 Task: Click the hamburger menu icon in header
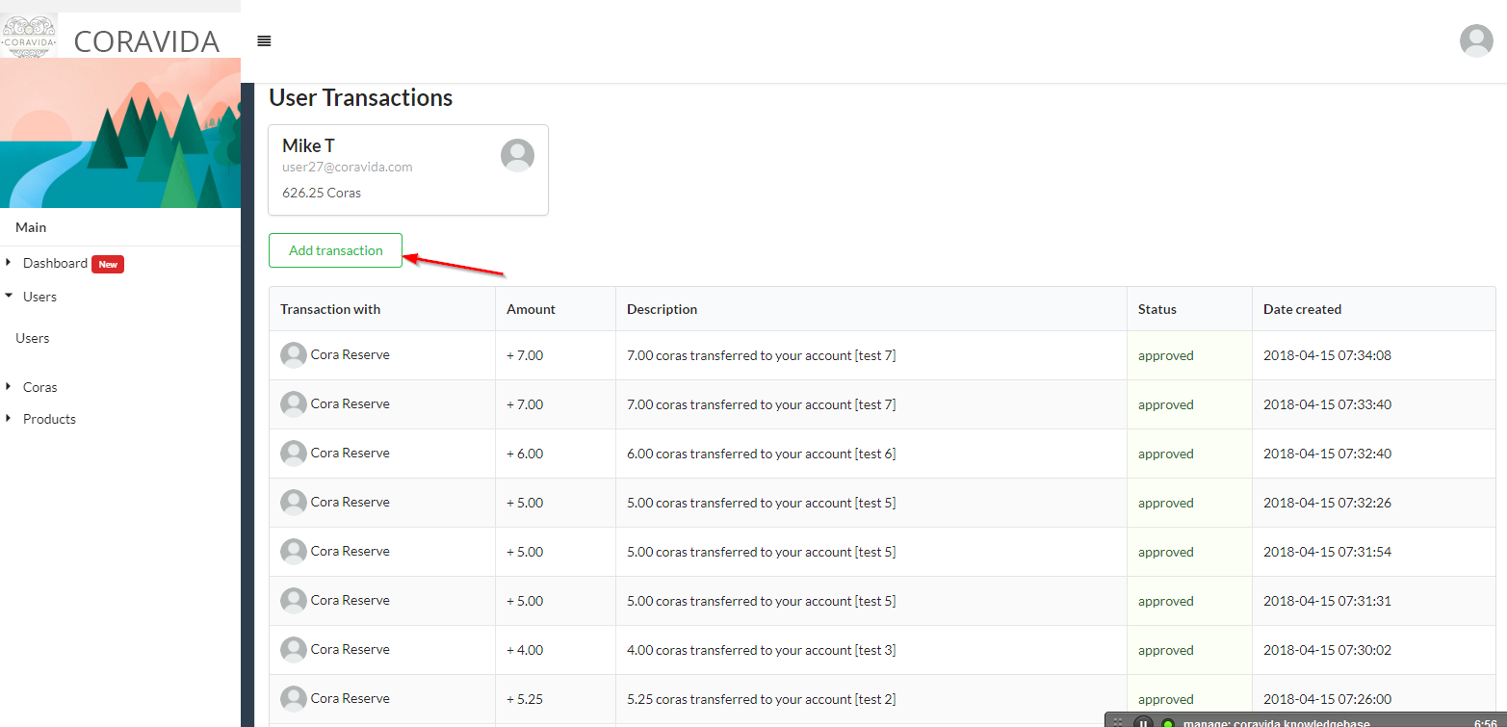point(264,41)
